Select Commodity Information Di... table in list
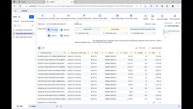Viewport: 193px width, 109px height. (24, 30)
